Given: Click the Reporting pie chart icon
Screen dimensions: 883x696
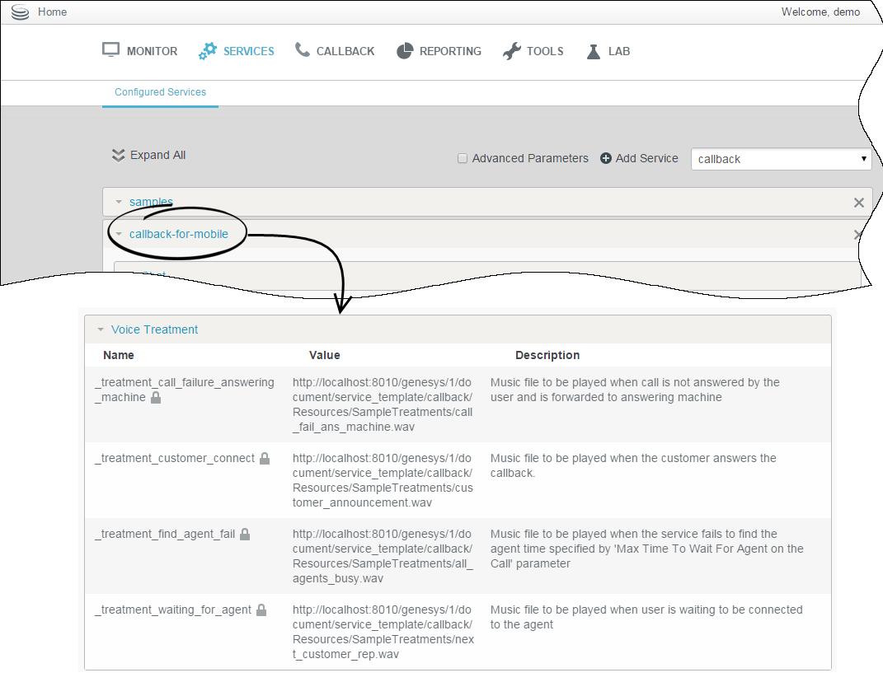Looking at the screenshot, I should tap(404, 50).
